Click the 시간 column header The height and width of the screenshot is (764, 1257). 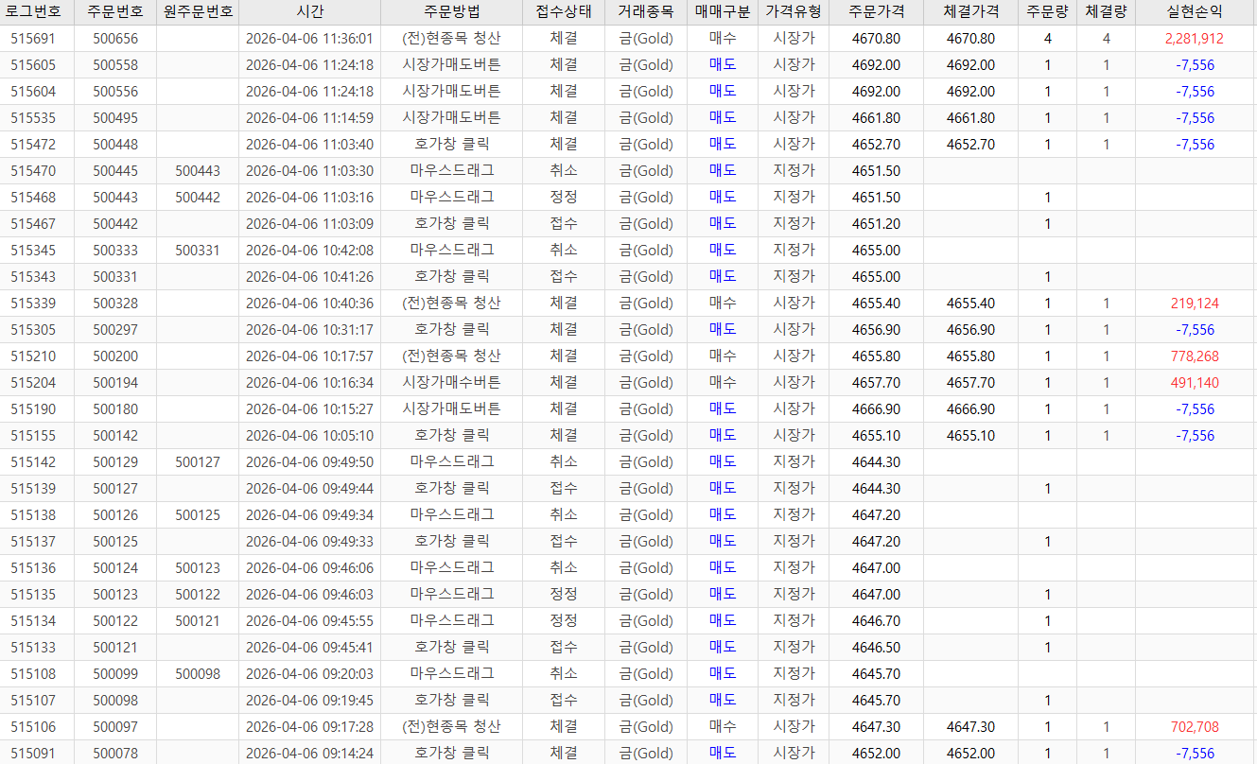click(x=309, y=12)
